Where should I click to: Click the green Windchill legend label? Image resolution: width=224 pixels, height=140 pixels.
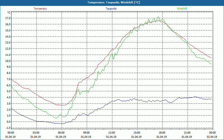[182, 9]
